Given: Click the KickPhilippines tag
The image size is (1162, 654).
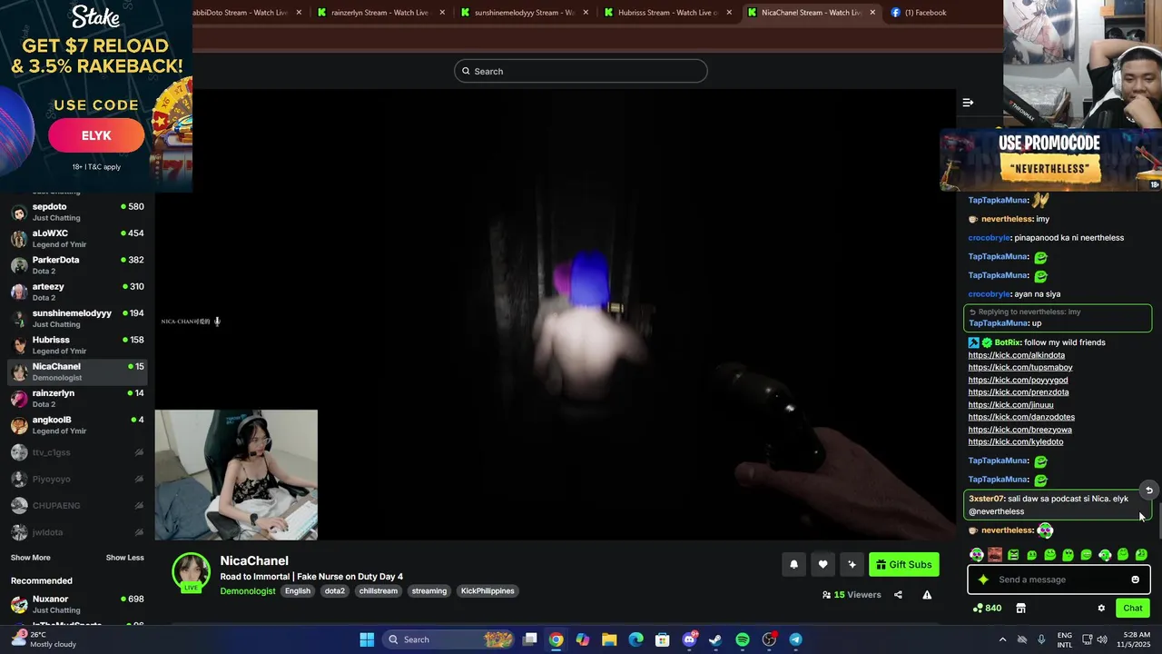Looking at the screenshot, I should [487, 590].
